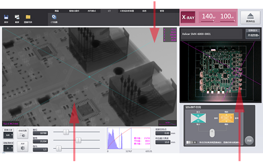This screenshot has width=263, height=162.
Task: Click the screenshot capture icon
Action: point(17,17)
